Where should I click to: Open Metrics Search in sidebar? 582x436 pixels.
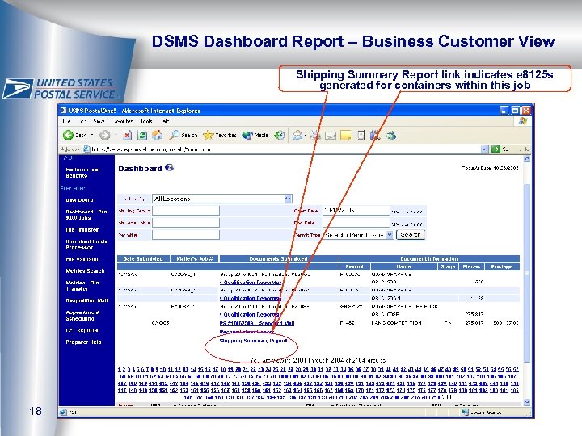coord(86,271)
